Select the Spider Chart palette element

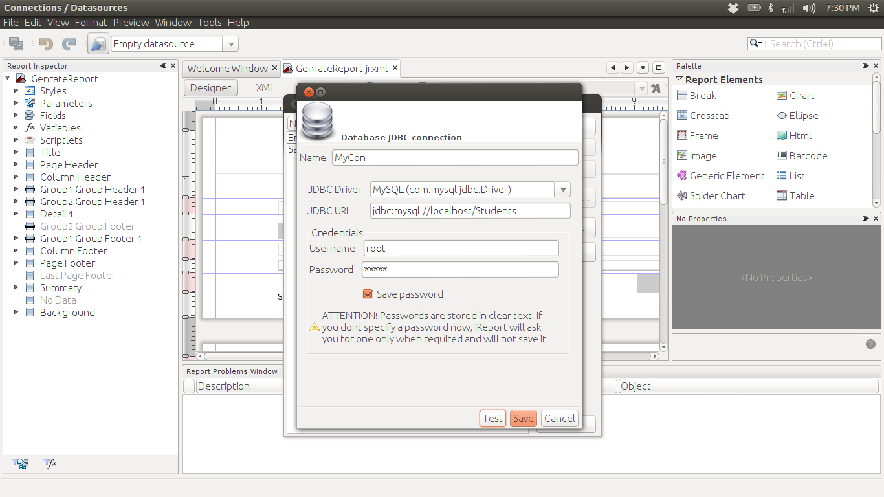[717, 195]
